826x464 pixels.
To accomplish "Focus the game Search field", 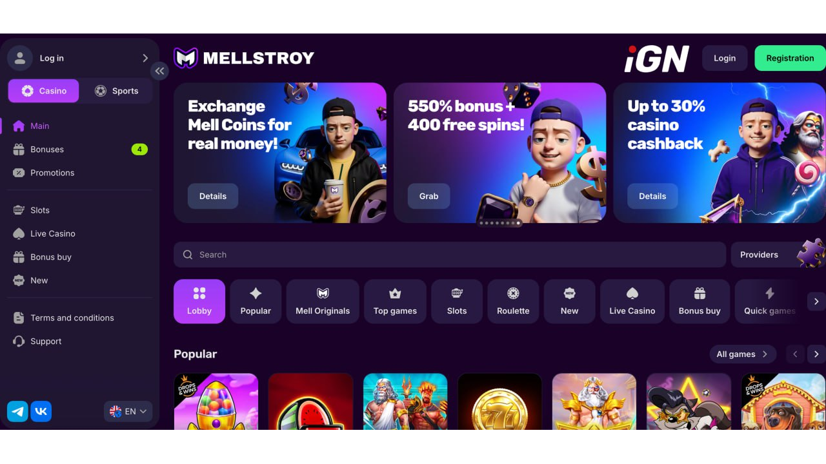I will tap(450, 255).
